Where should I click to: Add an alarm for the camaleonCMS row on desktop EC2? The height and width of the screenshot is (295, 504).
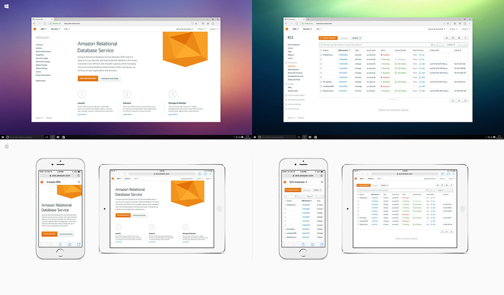point(422,87)
